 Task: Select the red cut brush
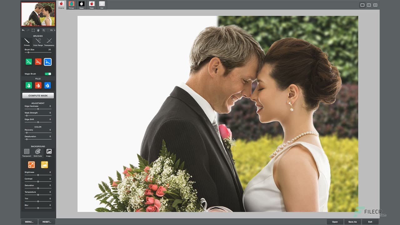(38, 62)
